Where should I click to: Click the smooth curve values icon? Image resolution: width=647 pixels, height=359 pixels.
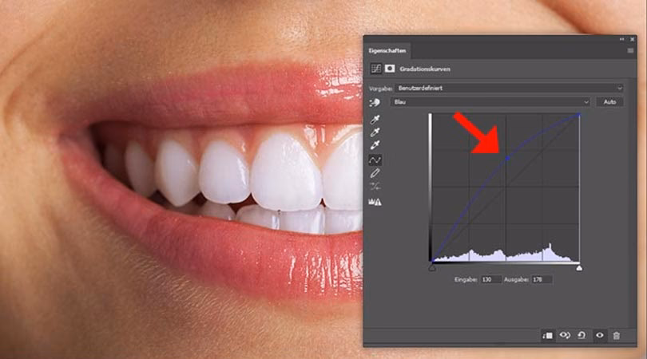pyautogui.click(x=375, y=187)
